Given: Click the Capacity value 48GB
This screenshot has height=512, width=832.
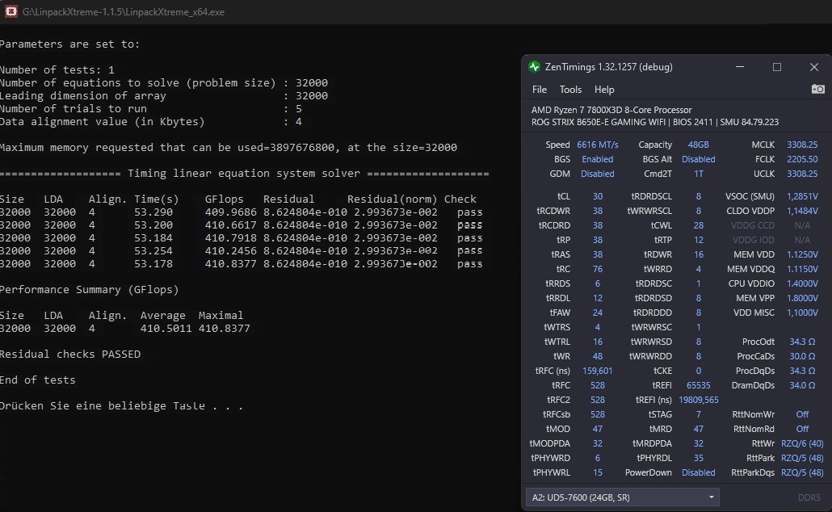Looking at the screenshot, I should point(698,145).
